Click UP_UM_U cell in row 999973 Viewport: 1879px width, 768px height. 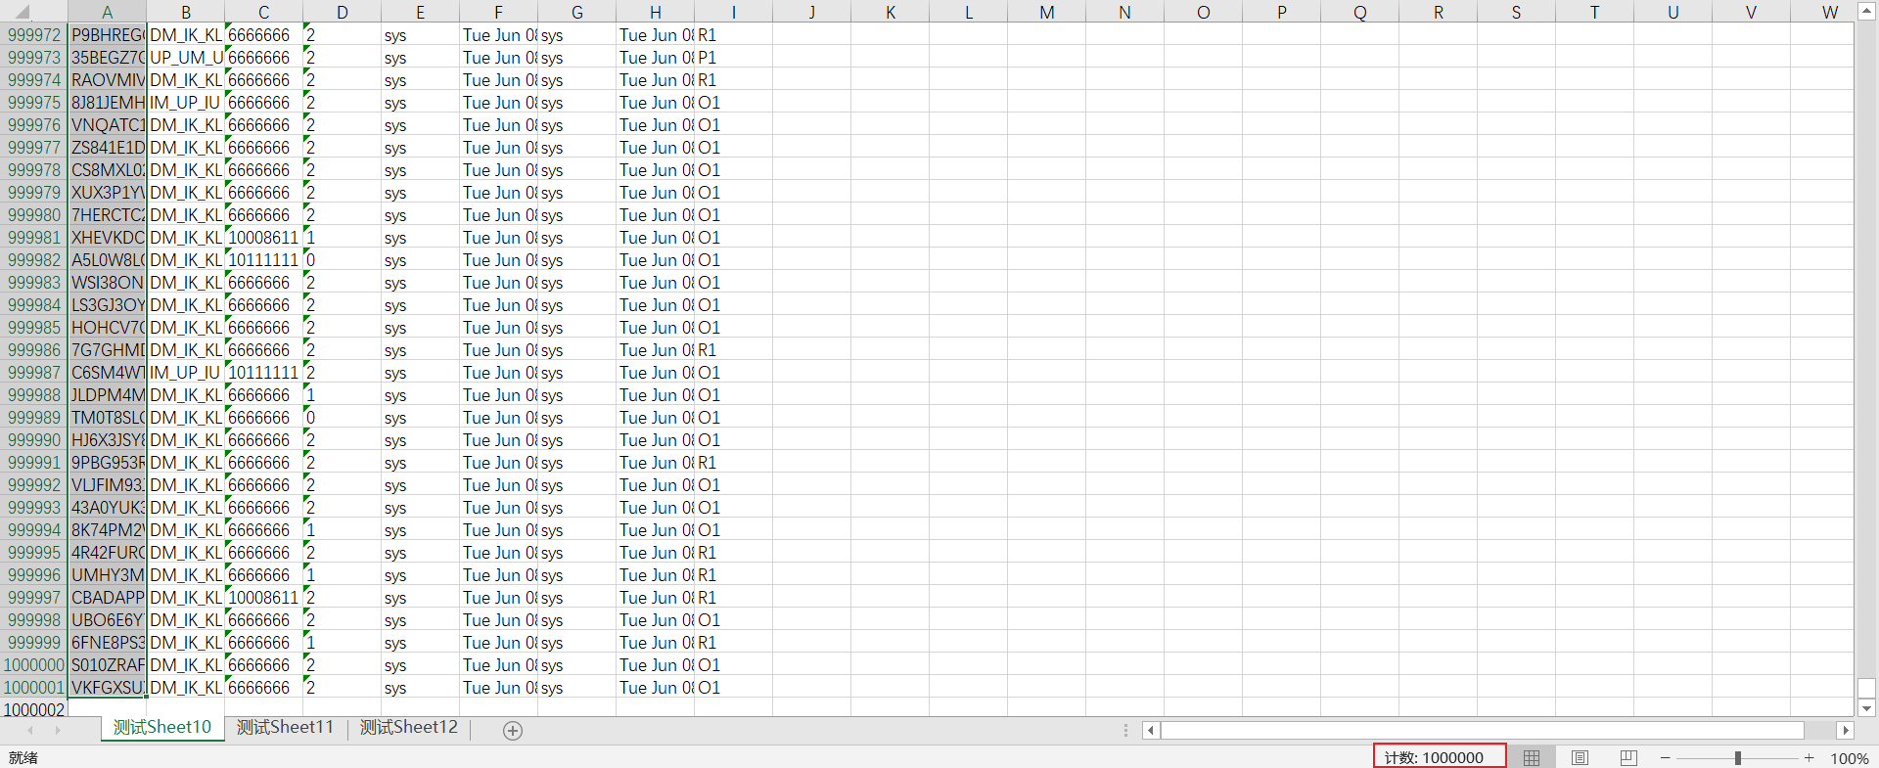click(x=186, y=58)
